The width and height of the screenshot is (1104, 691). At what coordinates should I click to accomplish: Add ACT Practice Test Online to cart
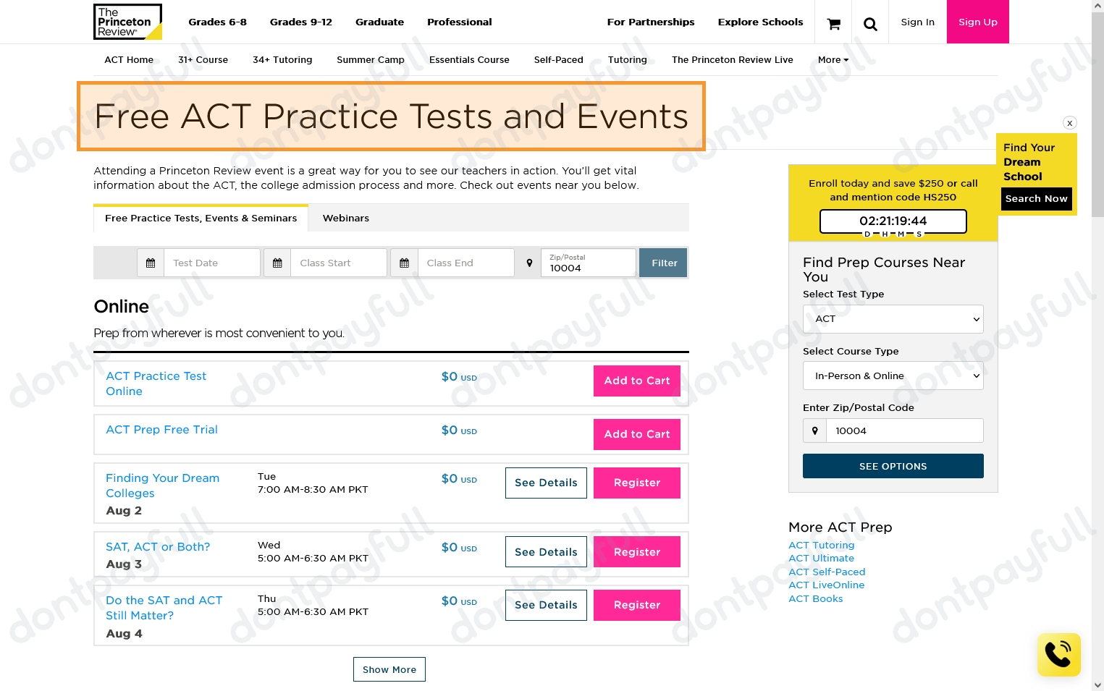637,381
